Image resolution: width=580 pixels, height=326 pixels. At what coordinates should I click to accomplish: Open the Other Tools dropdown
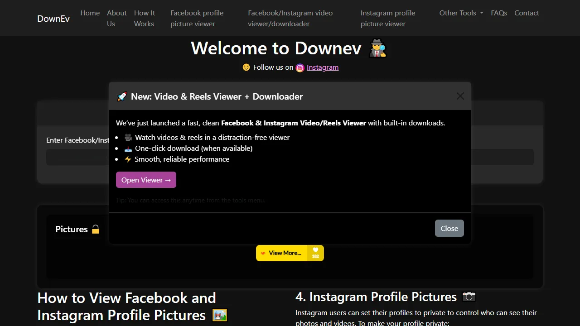click(461, 13)
